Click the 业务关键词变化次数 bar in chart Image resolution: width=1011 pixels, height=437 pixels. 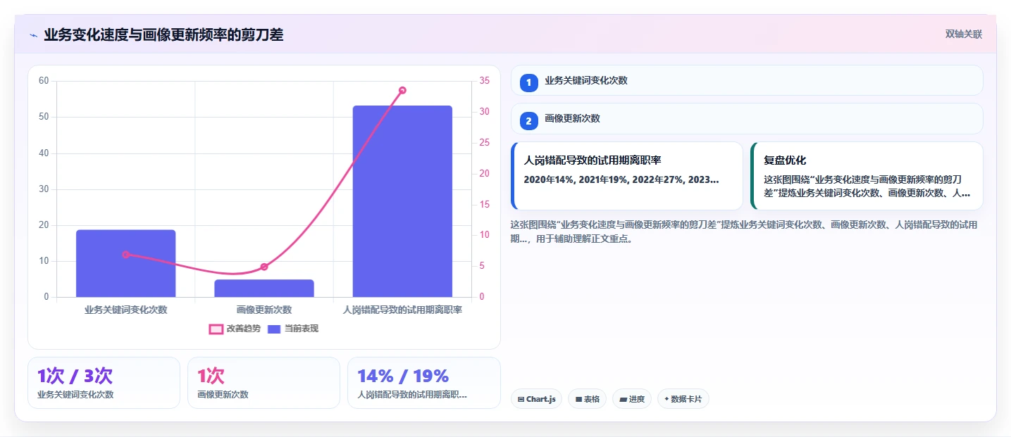click(x=126, y=263)
